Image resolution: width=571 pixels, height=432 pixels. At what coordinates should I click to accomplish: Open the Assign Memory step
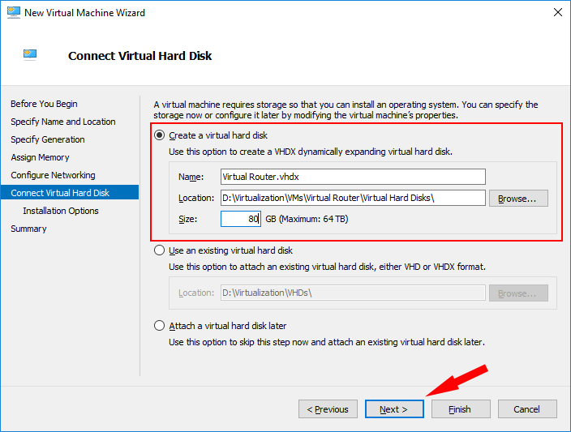40,157
